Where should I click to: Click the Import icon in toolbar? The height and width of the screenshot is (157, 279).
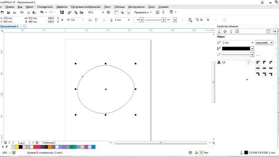click(70, 12)
